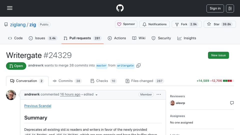Go to the Security tab

pyautogui.click(x=161, y=38)
